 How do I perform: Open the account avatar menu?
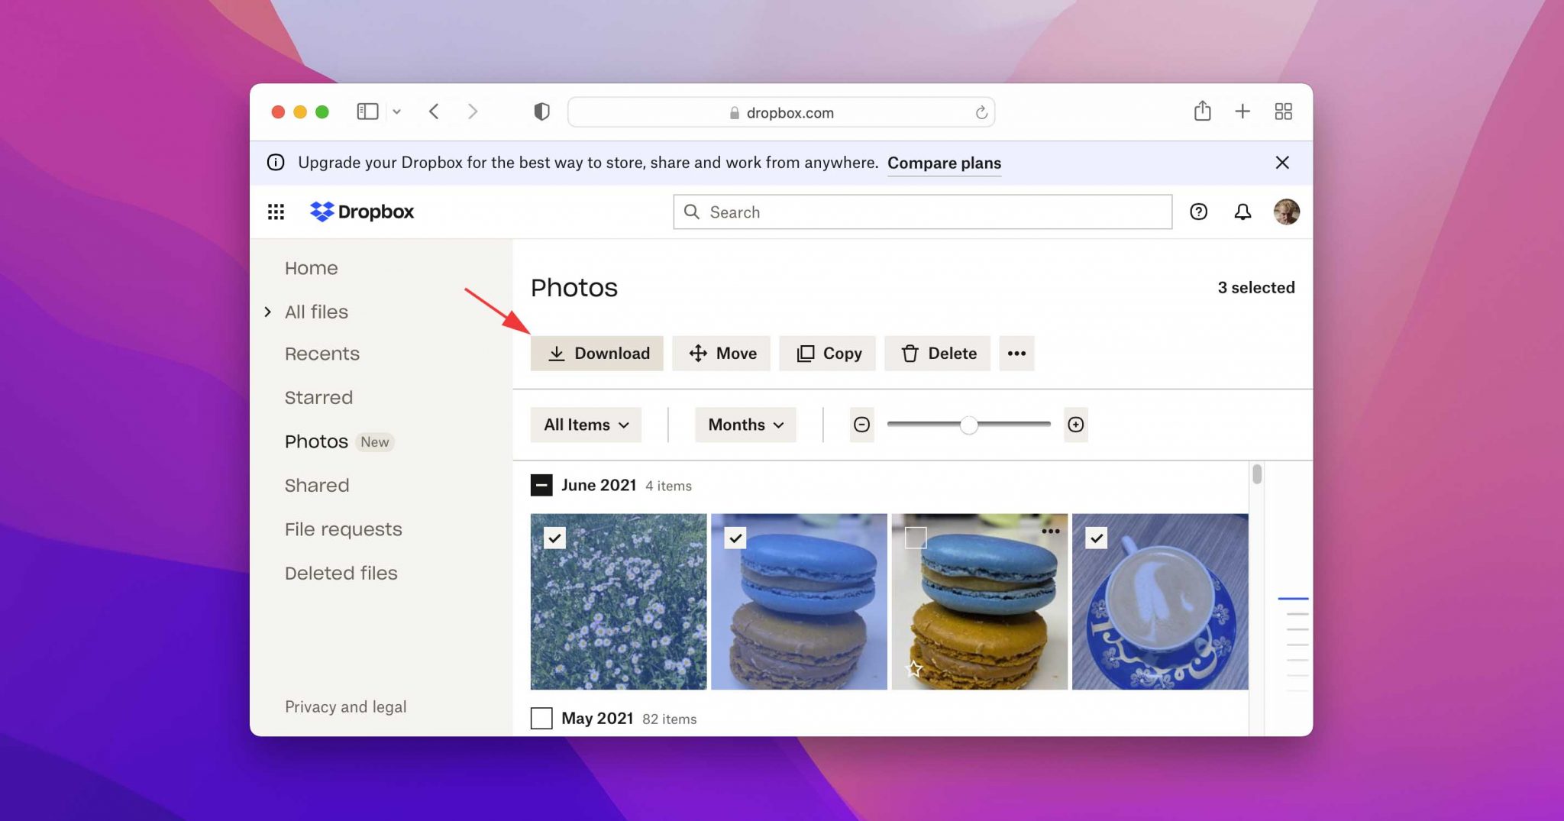(x=1286, y=212)
